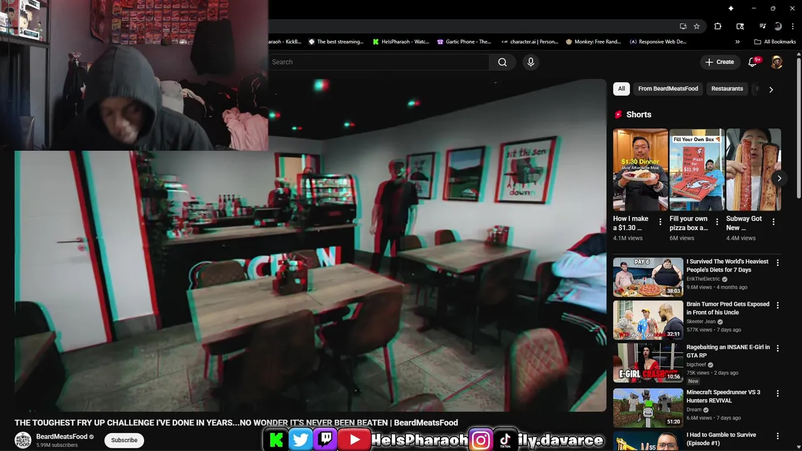Open options for 'Subway Got New' short

773,222
